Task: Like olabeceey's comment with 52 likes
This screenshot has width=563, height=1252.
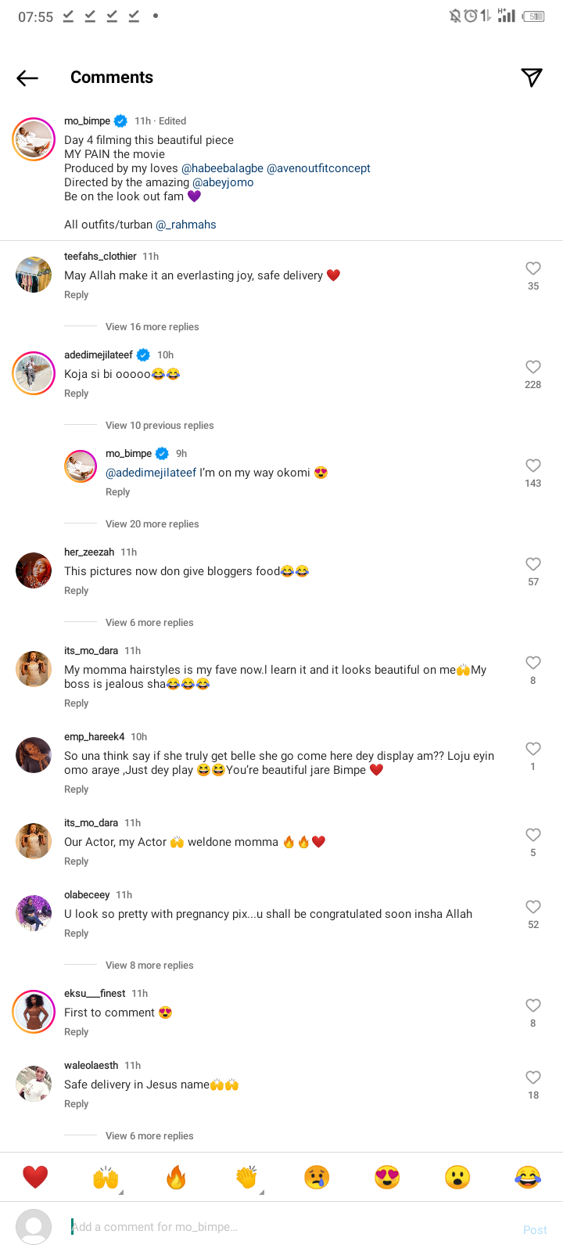Action: tap(533, 907)
